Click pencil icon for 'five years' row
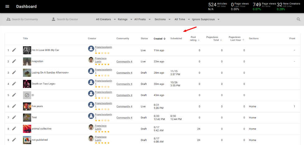 (14, 106)
